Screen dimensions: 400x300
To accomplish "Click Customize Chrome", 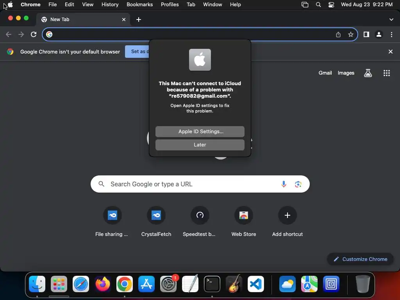I will click(x=361, y=259).
